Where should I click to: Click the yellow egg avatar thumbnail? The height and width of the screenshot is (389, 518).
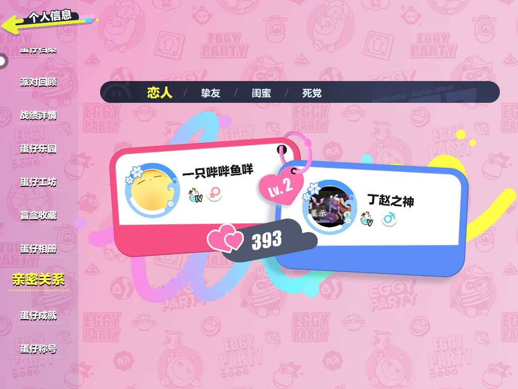pos(152,189)
